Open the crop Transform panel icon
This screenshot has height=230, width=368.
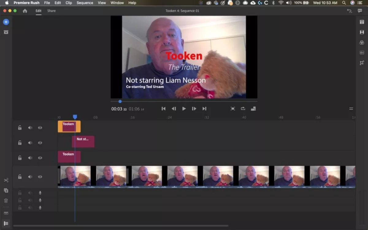pos(362,63)
